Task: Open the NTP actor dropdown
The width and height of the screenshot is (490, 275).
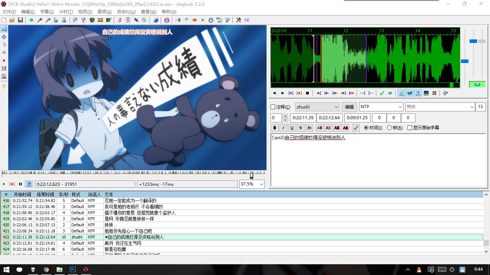Action: click(381, 107)
